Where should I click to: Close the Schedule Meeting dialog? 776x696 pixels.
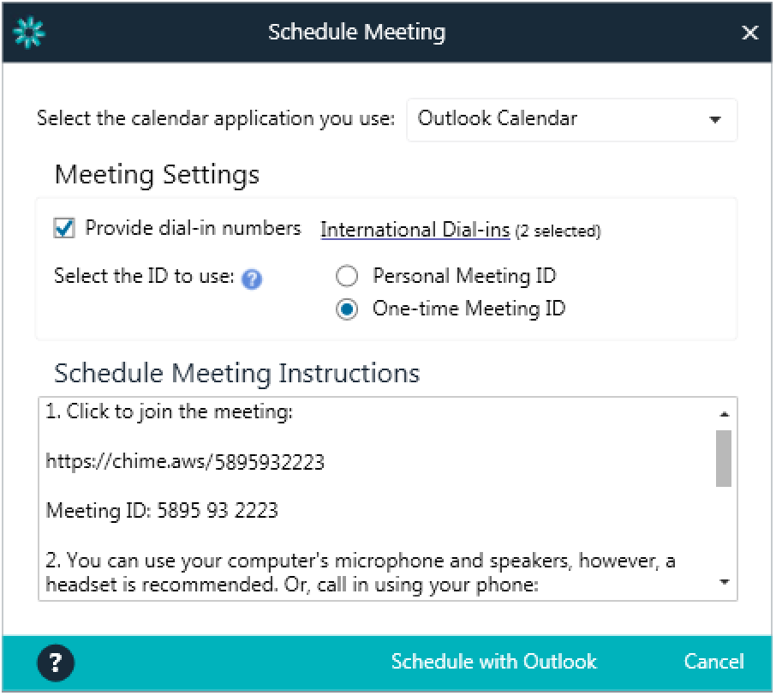click(749, 33)
